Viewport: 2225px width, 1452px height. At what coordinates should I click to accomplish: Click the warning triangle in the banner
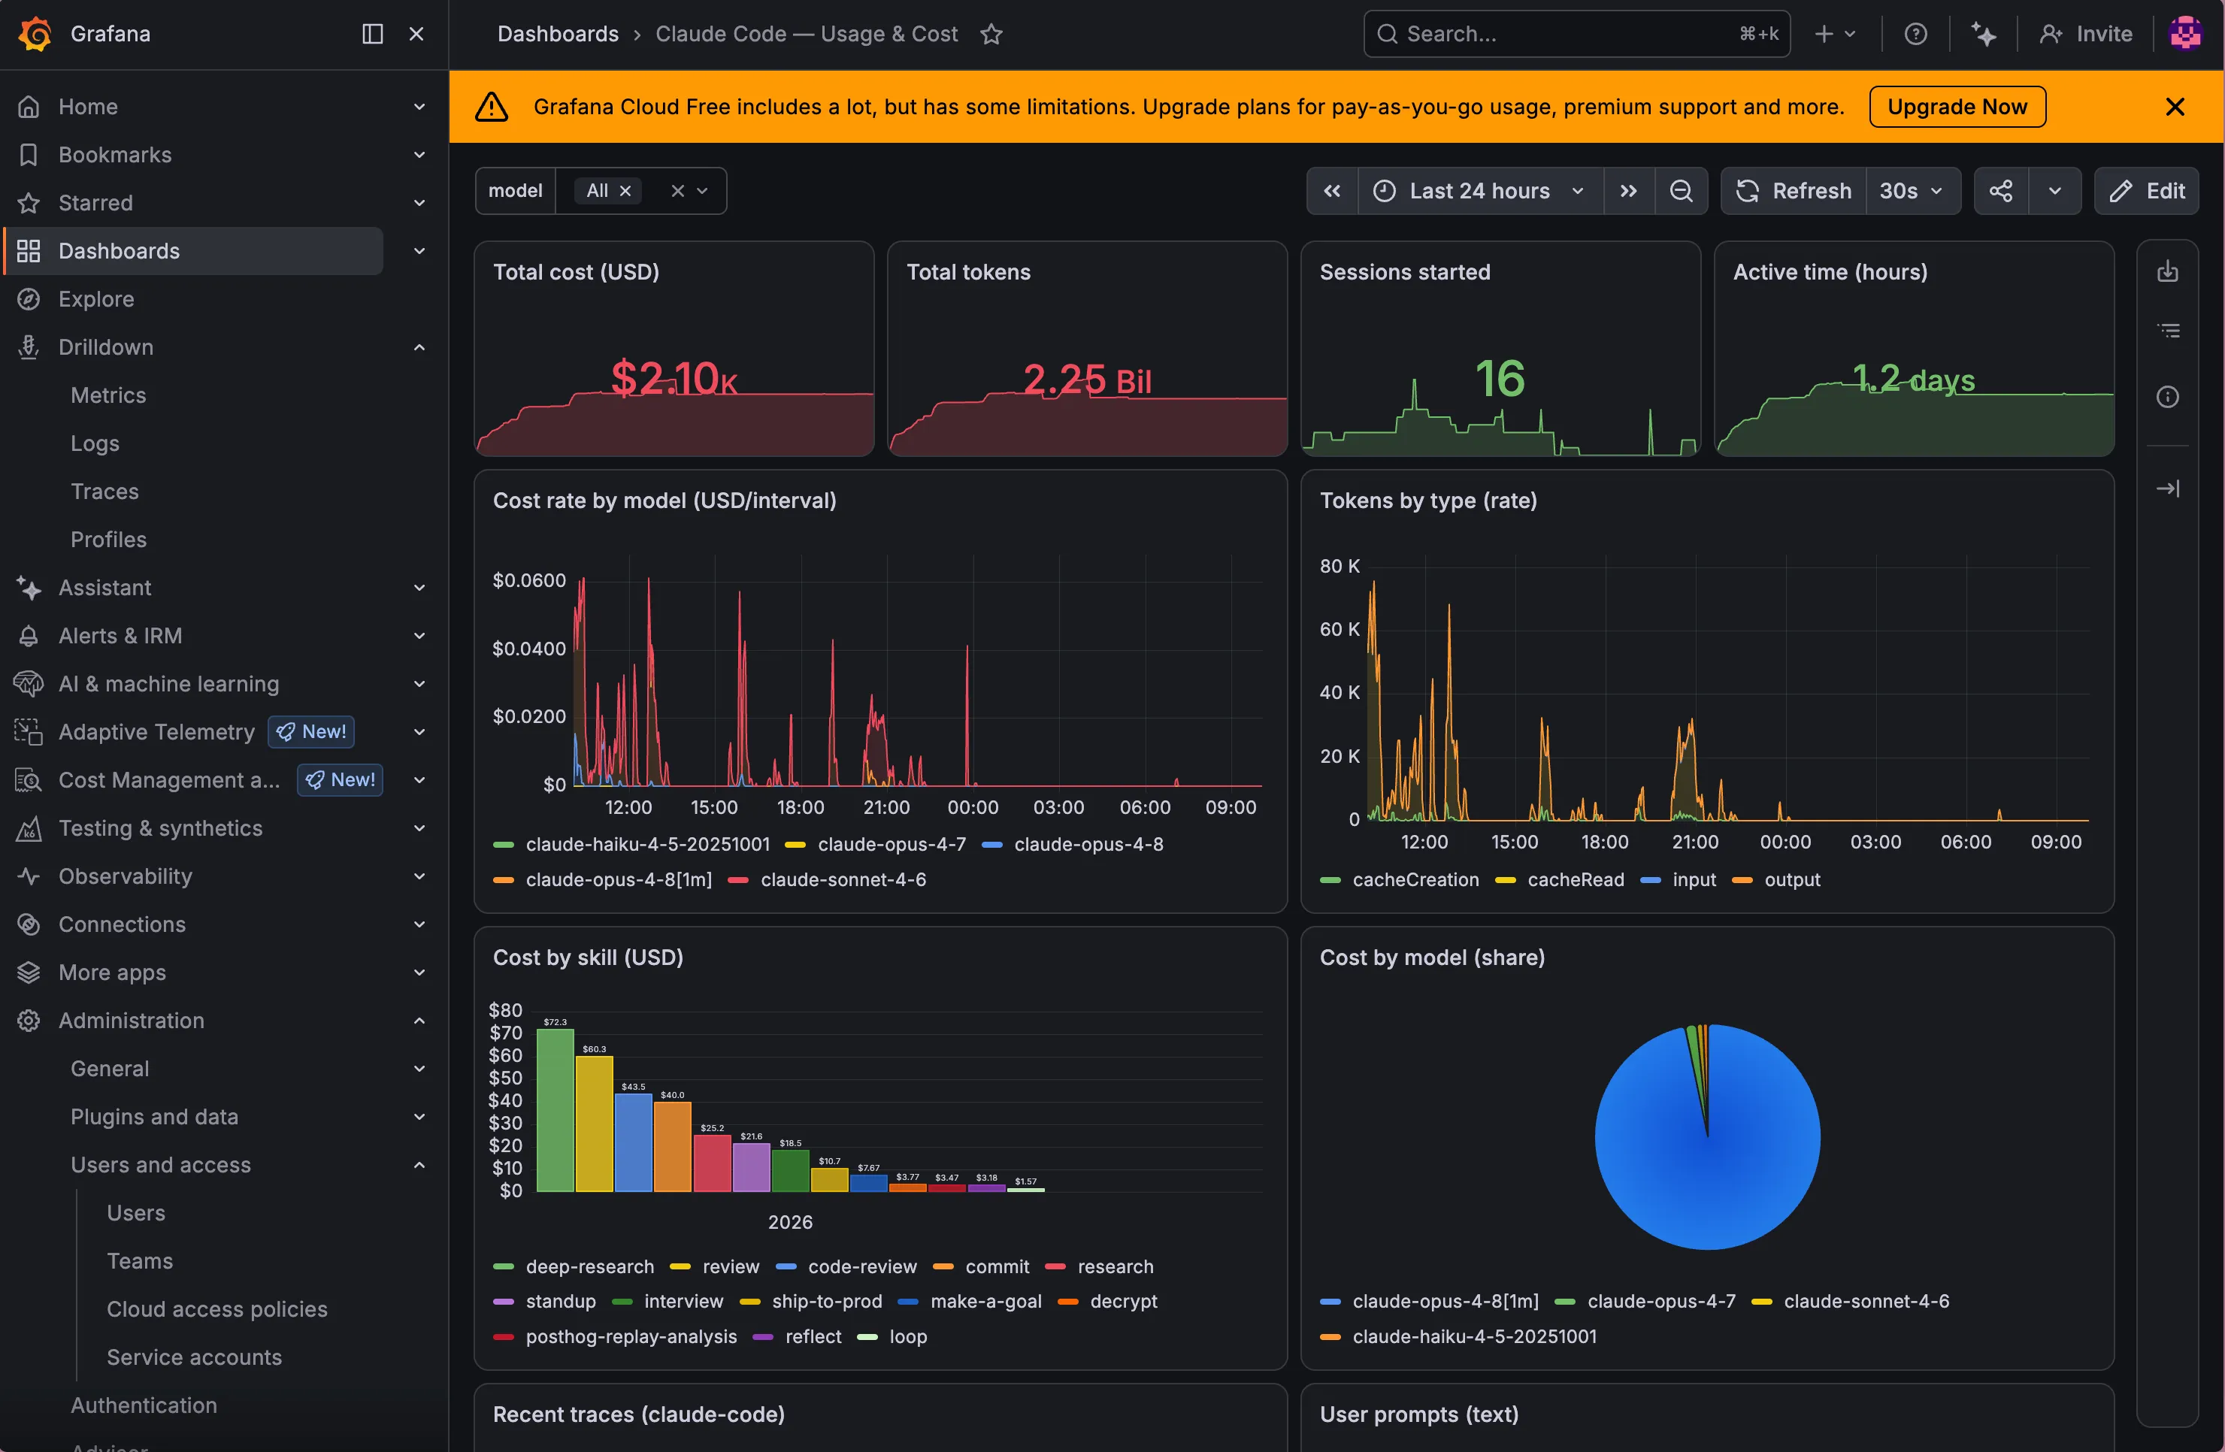[492, 107]
